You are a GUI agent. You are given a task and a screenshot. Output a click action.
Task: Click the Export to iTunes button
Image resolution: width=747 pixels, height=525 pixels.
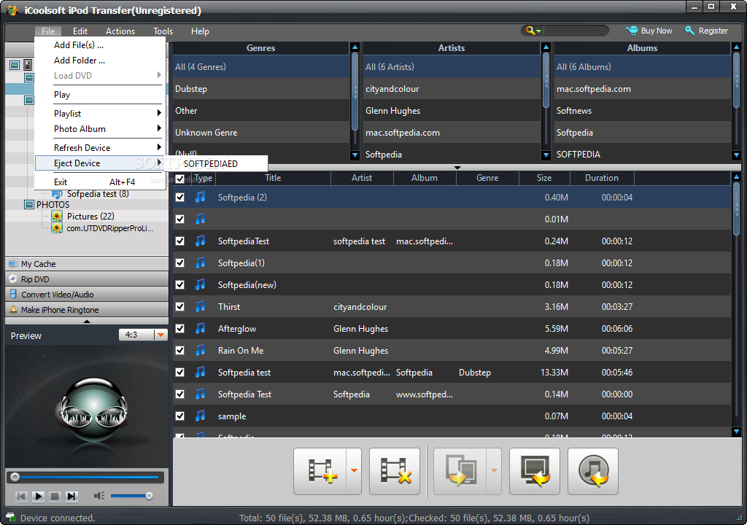(593, 471)
